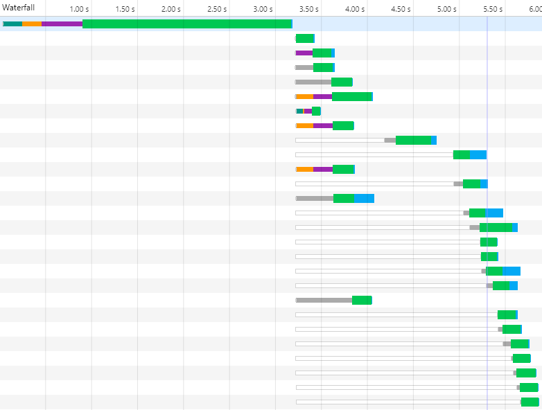Click the 2.00 s time axis label

pyautogui.click(x=171, y=9)
